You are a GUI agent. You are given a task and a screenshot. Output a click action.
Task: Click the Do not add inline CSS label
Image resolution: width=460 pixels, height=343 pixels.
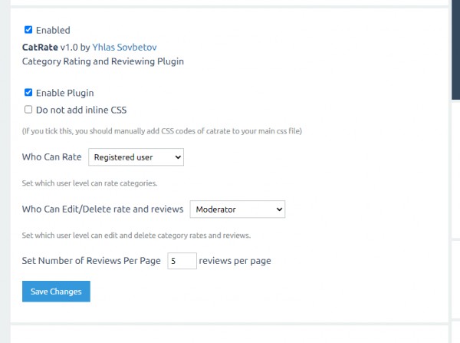80,110
